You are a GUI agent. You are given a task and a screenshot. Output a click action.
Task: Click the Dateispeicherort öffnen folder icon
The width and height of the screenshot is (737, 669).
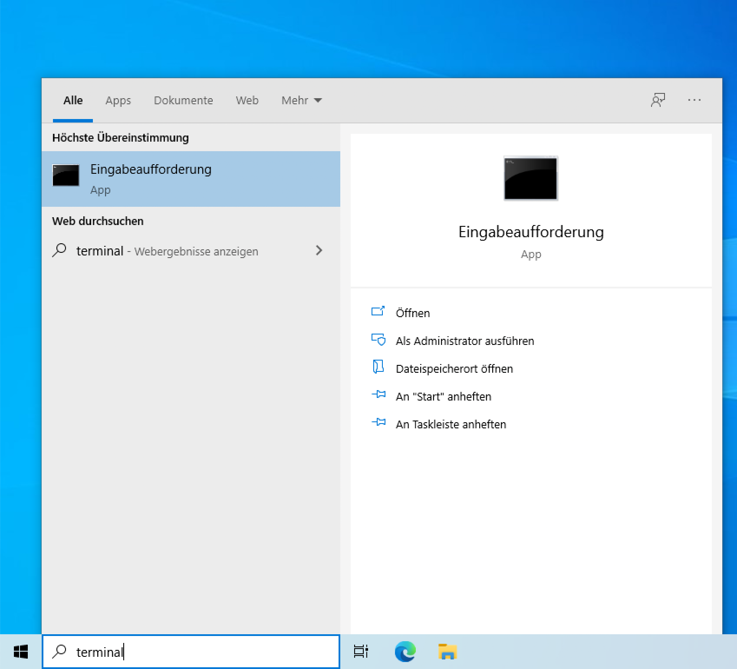378,367
